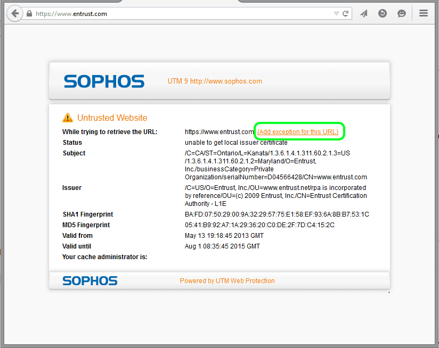The height and width of the screenshot is (348, 439).
Task: Click 'Your cache administrator is:' label
Action: pyautogui.click(x=105, y=257)
